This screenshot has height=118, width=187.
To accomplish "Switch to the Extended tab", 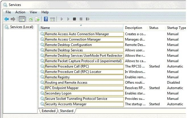I will click(x=49, y=111).
